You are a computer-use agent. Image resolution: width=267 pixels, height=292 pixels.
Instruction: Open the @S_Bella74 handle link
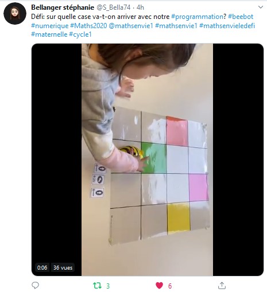pyautogui.click(x=114, y=7)
